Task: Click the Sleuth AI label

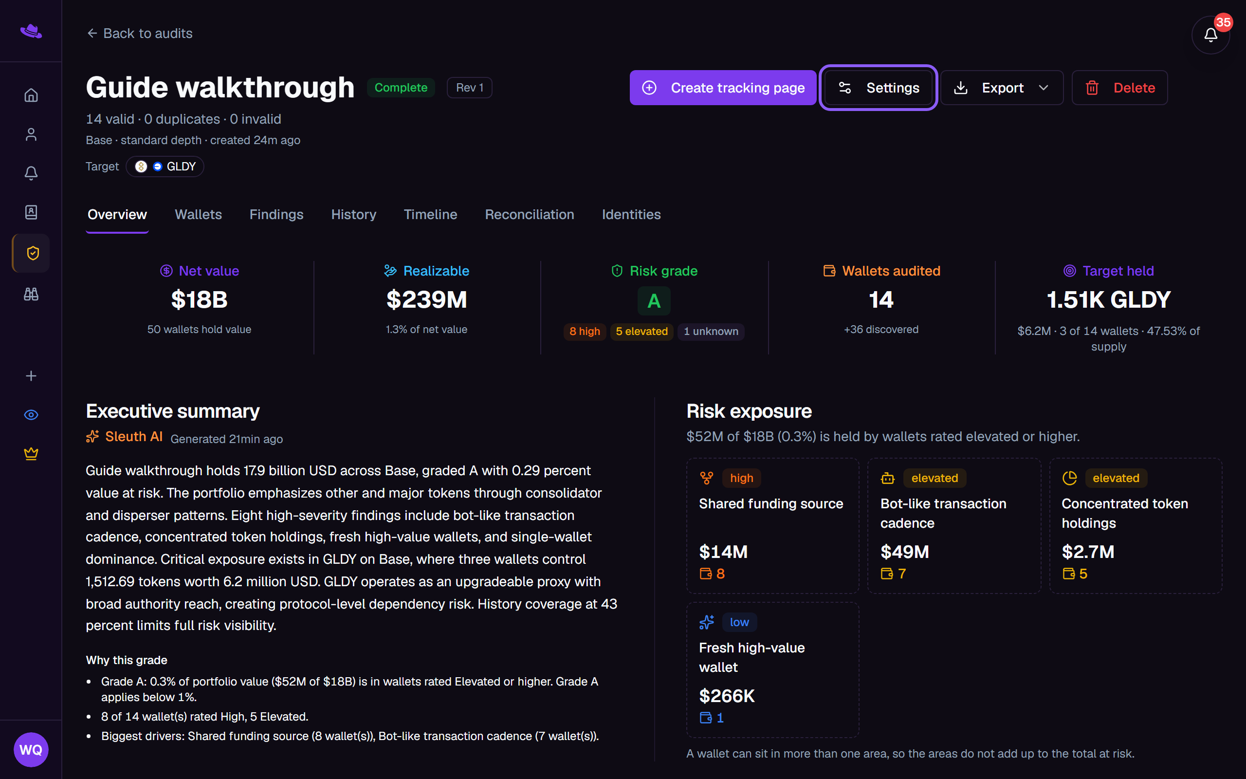Action: click(134, 437)
